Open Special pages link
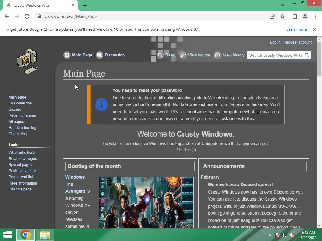 (x=20, y=165)
